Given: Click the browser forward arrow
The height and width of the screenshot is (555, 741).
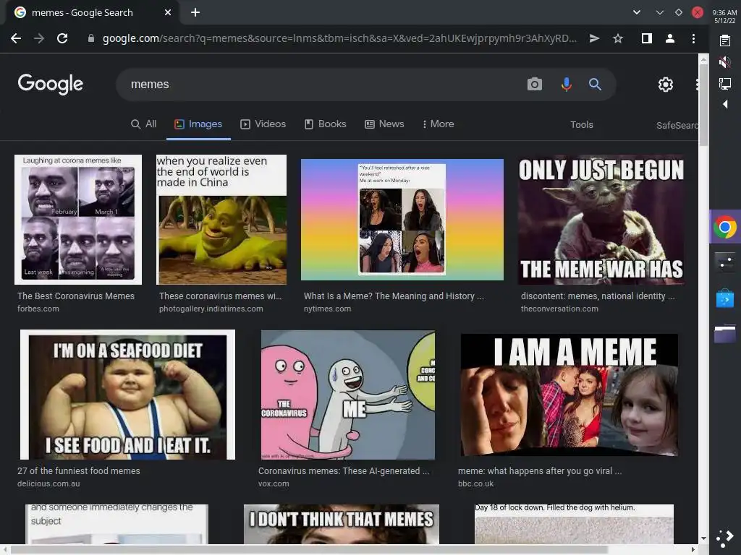Looking at the screenshot, I should point(39,39).
